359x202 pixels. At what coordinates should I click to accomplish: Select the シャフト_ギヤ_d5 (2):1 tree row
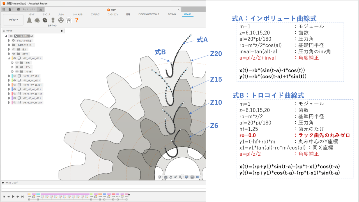[x=27, y=103]
